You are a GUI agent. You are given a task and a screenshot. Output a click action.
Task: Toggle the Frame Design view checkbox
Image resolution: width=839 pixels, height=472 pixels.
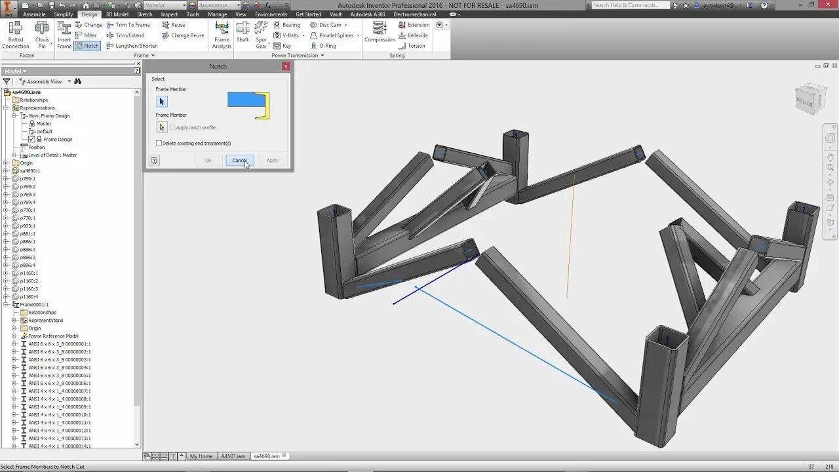pyautogui.click(x=31, y=139)
